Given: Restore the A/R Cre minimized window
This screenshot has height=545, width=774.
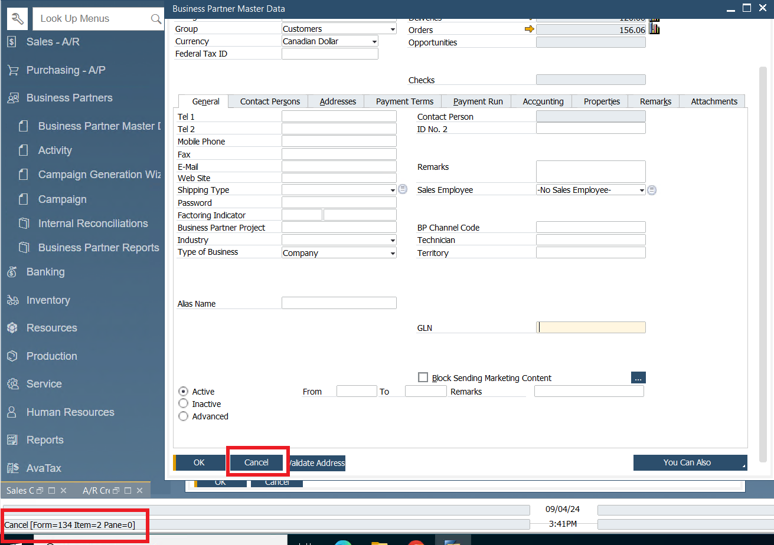Looking at the screenshot, I should point(116,491).
